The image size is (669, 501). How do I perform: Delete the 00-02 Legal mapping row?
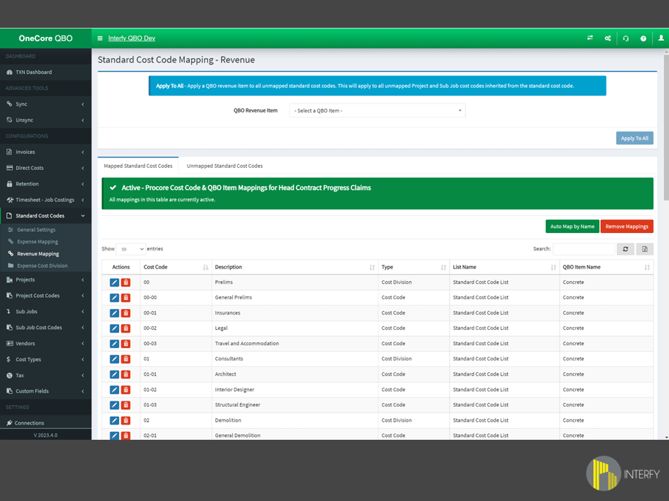coord(125,328)
